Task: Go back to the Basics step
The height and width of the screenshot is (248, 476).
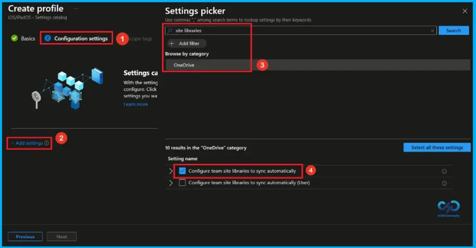Action: [27, 39]
